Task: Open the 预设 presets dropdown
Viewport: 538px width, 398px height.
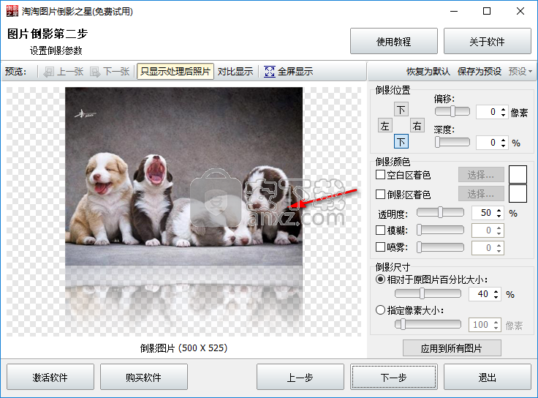Action: (520, 72)
